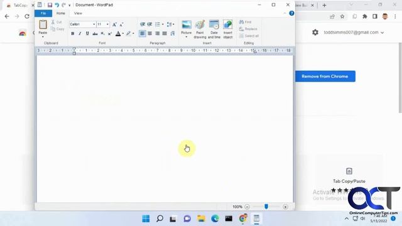The image size is (402, 226).
Task: Click the Undo arrow in title bar
Action: pos(57,5)
